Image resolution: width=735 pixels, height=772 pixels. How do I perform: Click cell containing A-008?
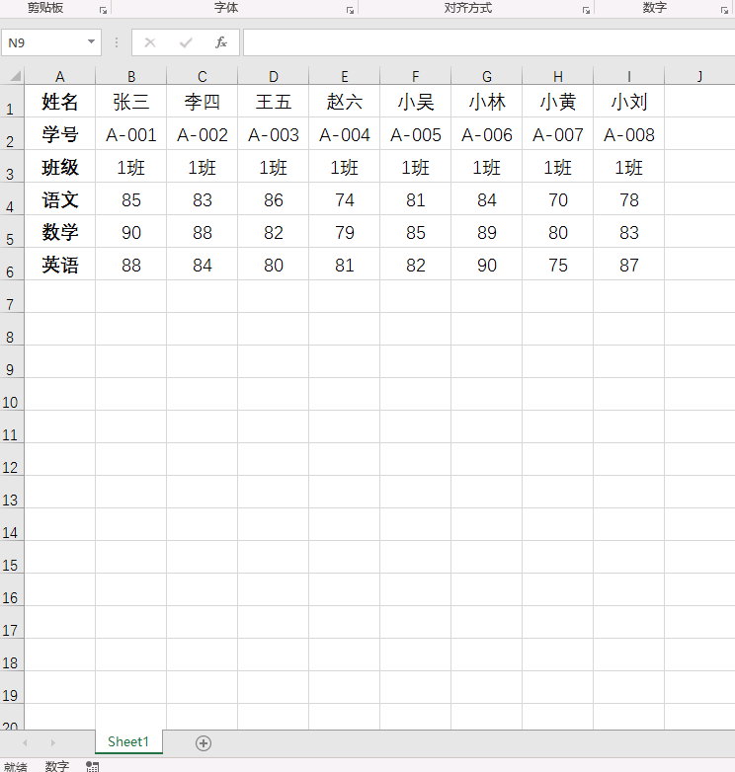[629, 134]
